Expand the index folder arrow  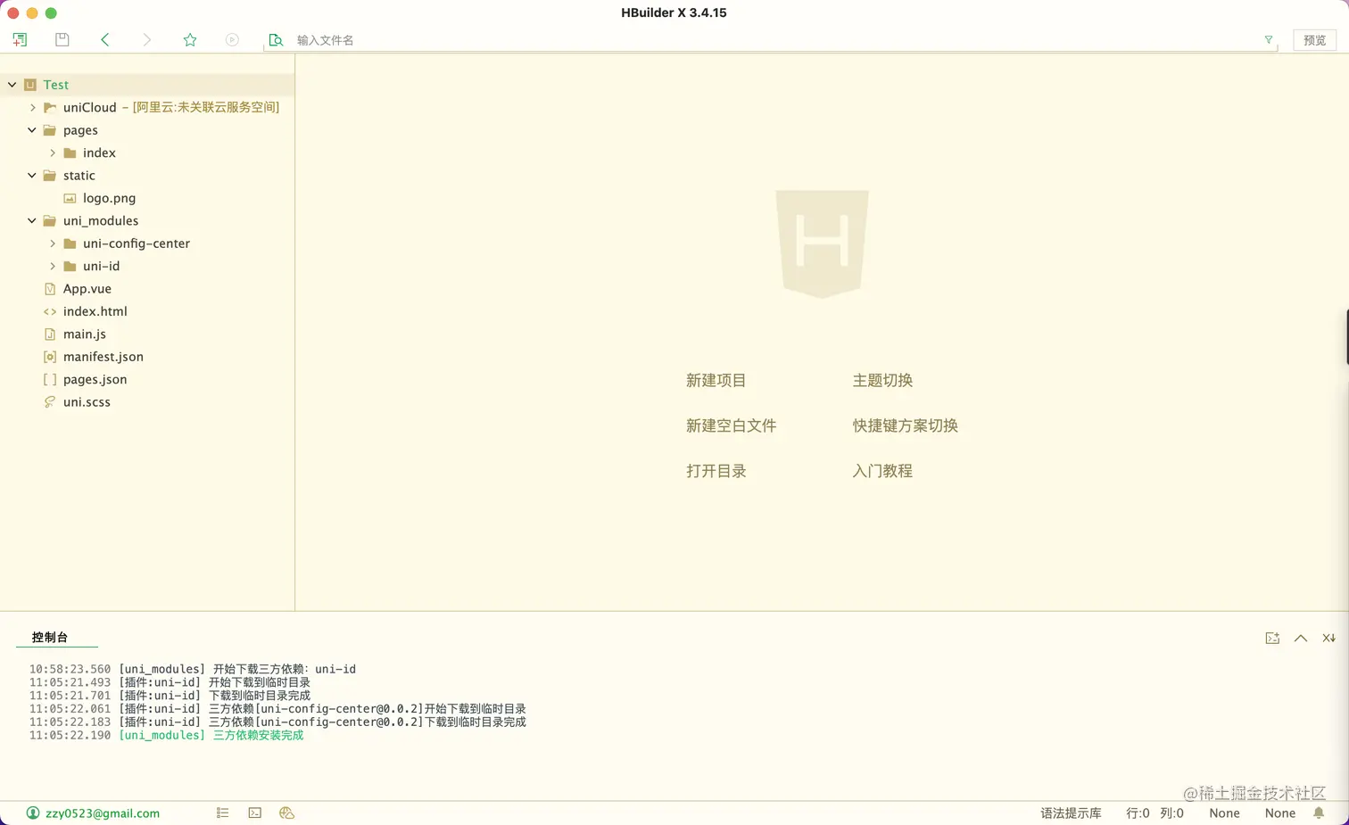point(53,153)
